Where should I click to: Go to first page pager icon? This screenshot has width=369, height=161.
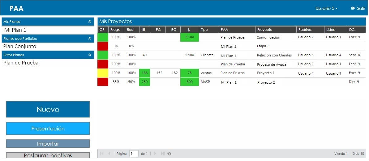[x=102, y=154]
